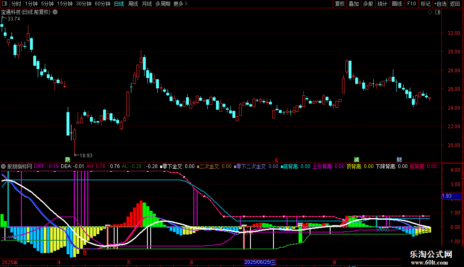
Task: Open the 多周期 multi-period view
Action: click(163, 4)
